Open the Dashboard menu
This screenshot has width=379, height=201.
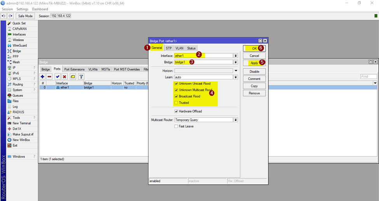[40, 9]
